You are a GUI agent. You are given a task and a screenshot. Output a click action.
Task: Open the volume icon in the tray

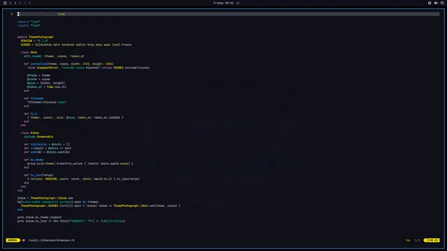pyautogui.click(x=436, y=3)
